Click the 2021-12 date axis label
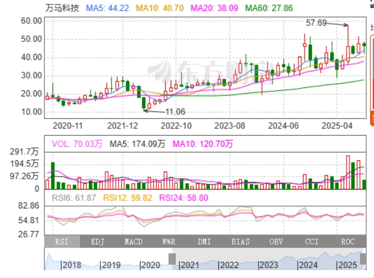 pyautogui.click(x=123, y=126)
